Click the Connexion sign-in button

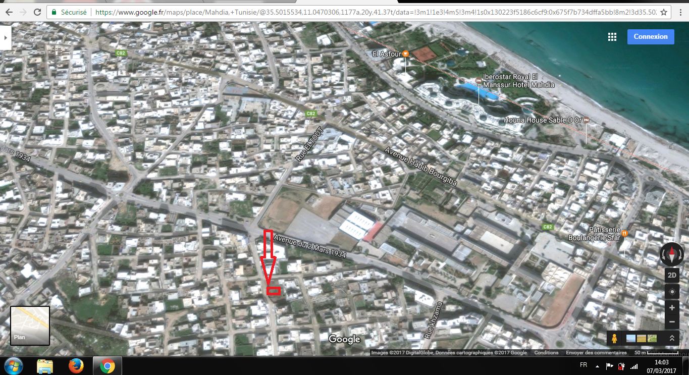[x=650, y=37]
